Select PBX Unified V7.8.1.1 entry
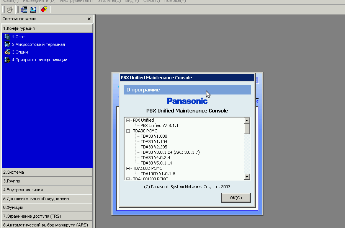 (x=160, y=125)
